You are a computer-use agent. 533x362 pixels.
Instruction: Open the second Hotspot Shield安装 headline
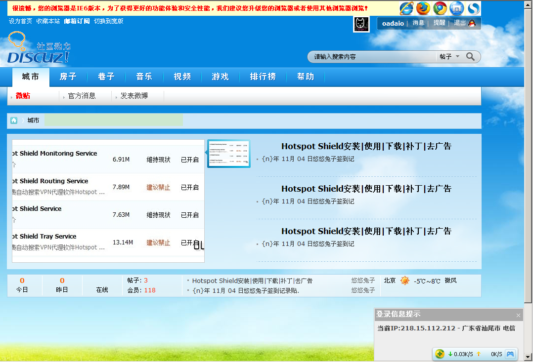[366, 189]
